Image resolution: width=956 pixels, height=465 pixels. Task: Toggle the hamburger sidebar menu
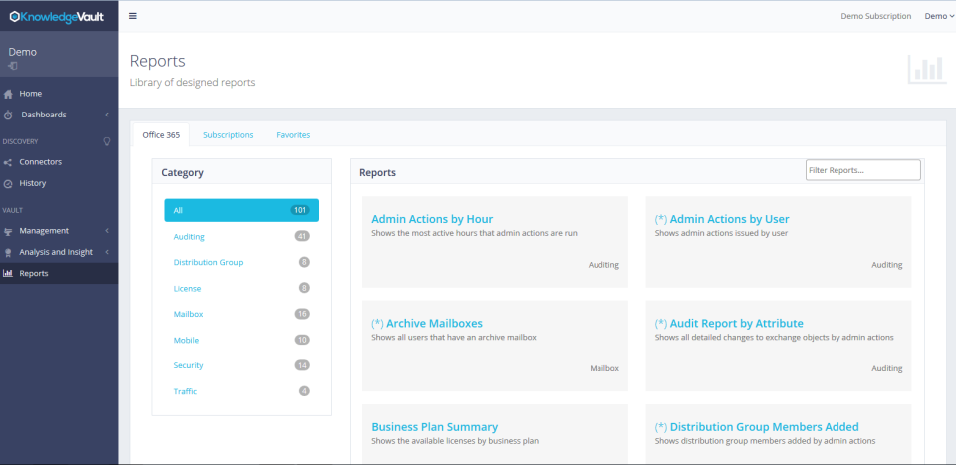pyautogui.click(x=132, y=16)
